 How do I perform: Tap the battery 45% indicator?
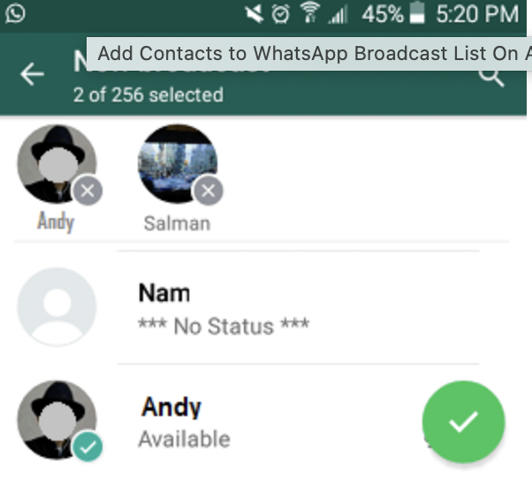pos(393,13)
